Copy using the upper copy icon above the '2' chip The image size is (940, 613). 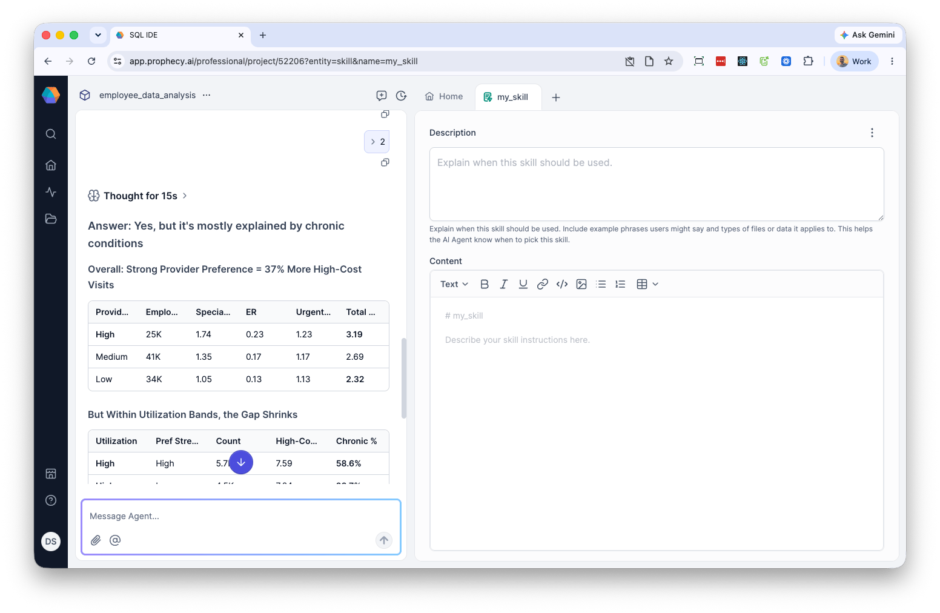click(385, 114)
